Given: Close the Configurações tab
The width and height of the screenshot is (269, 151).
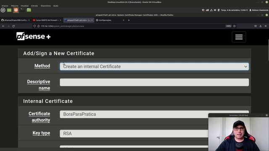Looking at the screenshot, I should [x=123, y=20].
